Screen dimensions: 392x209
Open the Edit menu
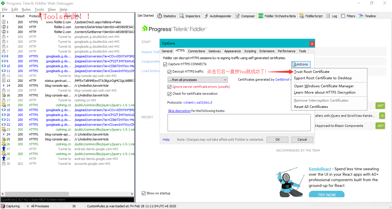coord(15,9)
